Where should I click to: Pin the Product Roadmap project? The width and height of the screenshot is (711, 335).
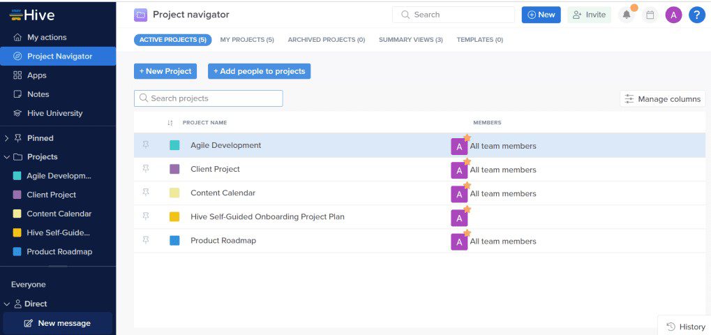tap(146, 240)
